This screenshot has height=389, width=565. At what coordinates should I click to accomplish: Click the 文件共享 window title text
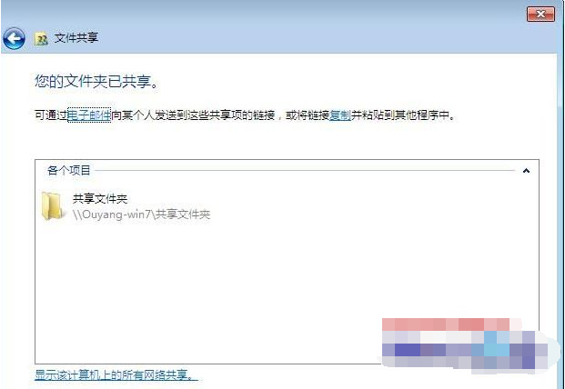click(x=76, y=38)
